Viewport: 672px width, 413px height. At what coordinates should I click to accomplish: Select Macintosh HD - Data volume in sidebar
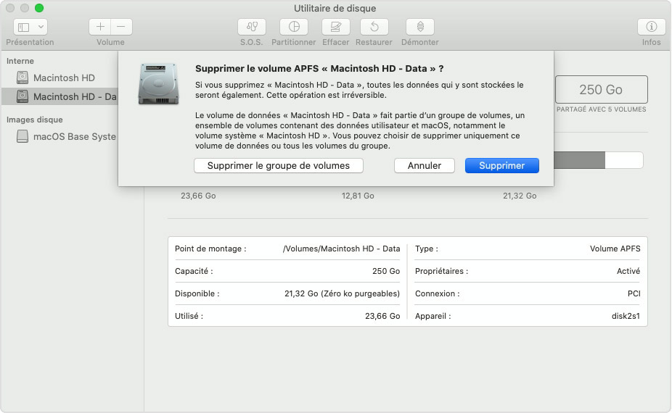[60, 96]
